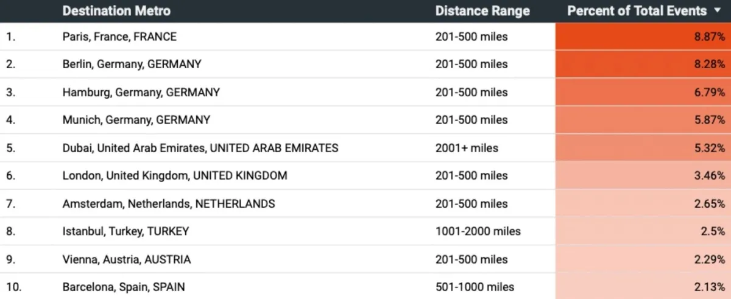Click Amsterdam, Netherlands, NETHERLANDS cell
This screenshot has width=731, height=299.
click(x=168, y=203)
